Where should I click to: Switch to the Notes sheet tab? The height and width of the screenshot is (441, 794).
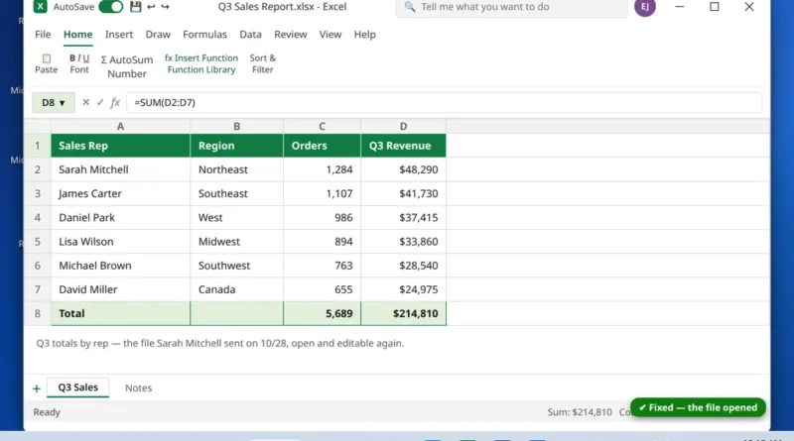139,387
